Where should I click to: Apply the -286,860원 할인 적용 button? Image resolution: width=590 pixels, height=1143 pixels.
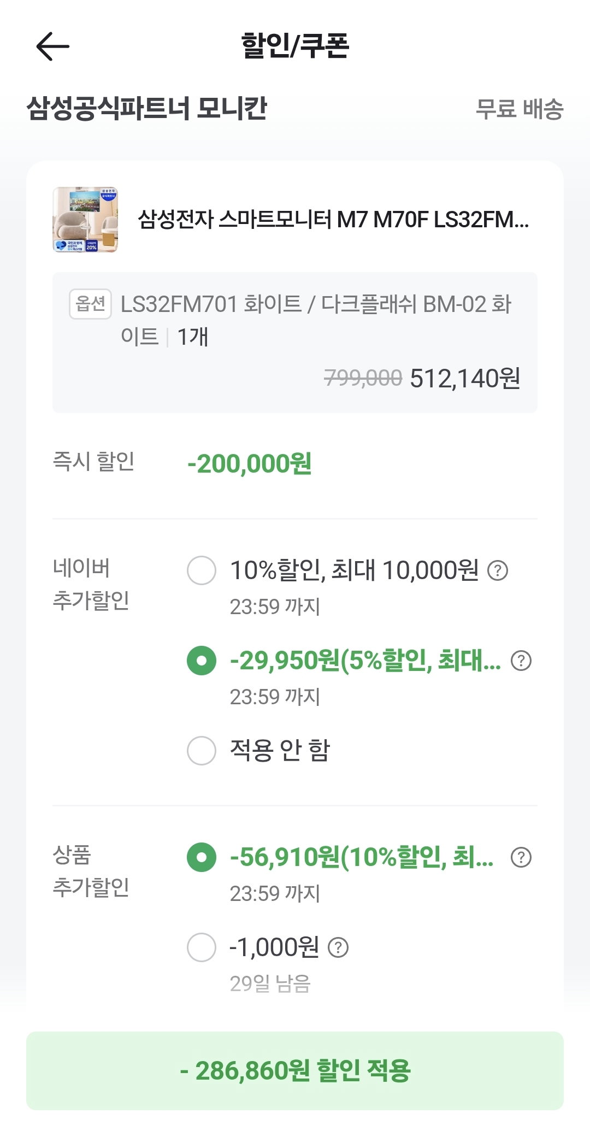coord(295,1070)
